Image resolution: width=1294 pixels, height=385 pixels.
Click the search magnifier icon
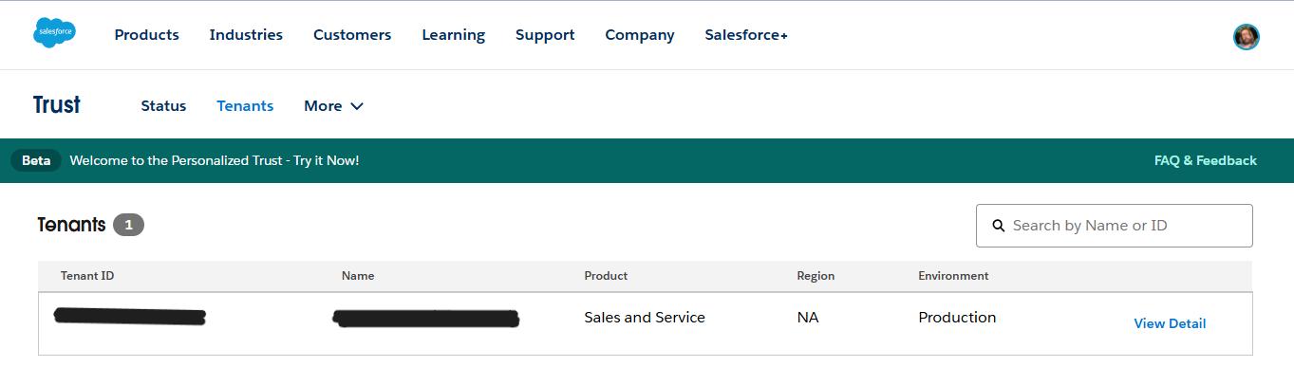(x=999, y=226)
